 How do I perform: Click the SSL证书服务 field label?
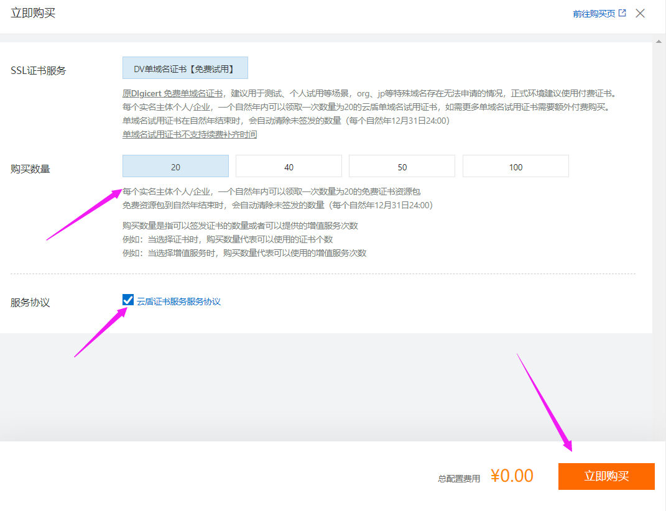pyautogui.click(x=38, y=70)
